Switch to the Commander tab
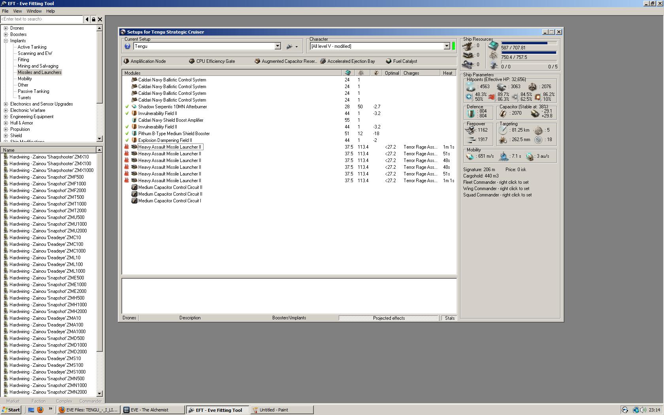The image size is (664, 415). click(x=91, y=401)
